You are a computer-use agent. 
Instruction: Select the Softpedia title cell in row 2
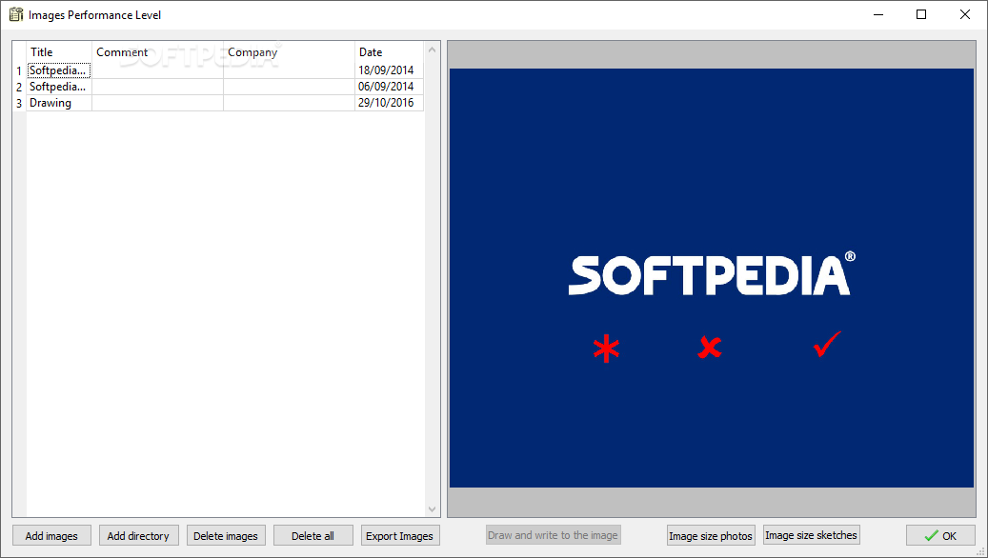click(x=59, y=87)
